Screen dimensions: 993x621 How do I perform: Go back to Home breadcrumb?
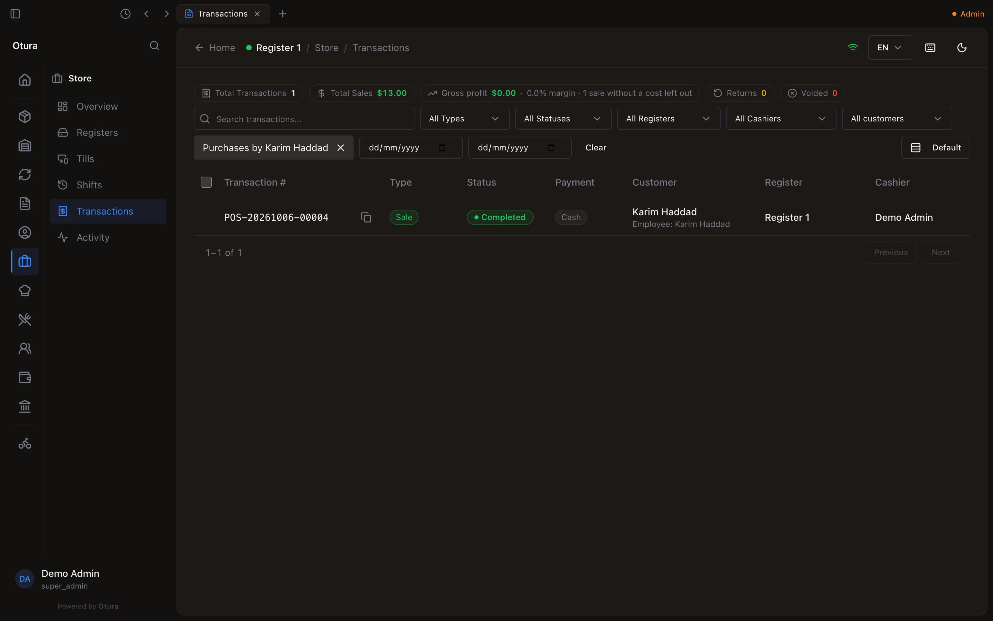coord(215,48)
